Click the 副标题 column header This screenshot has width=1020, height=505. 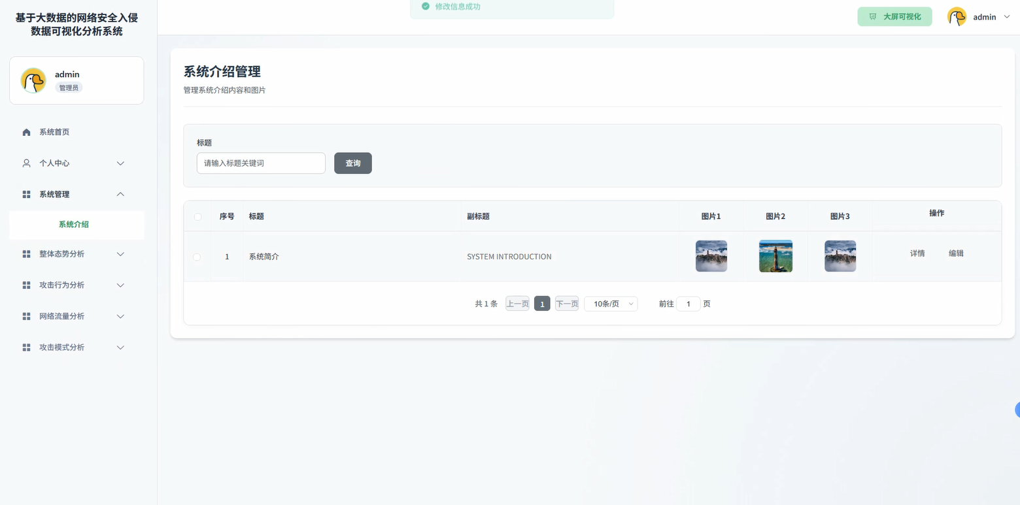click(479, 216)
